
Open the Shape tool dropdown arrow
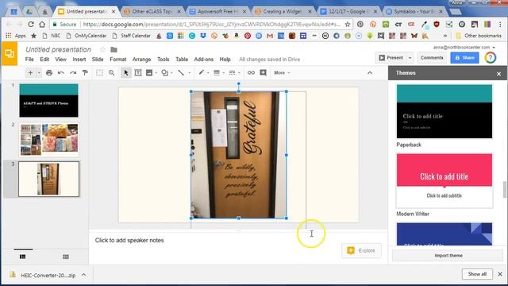(171, 73)
